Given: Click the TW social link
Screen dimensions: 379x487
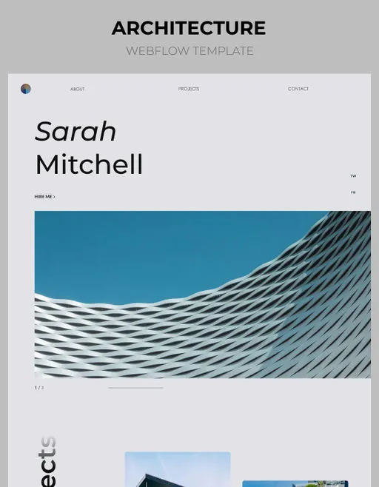Looking at the screenshot, I should 353,176.
